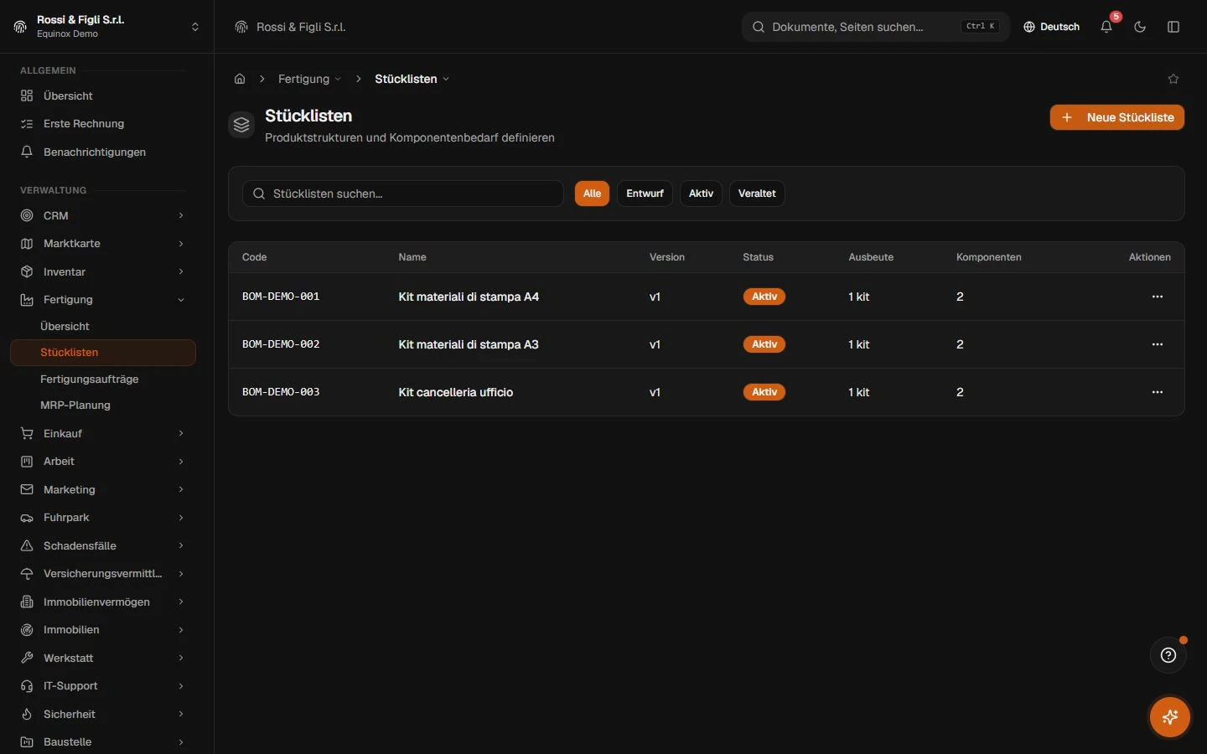
Task: Star this page as favorite
Action: [x=1173, y=79]
